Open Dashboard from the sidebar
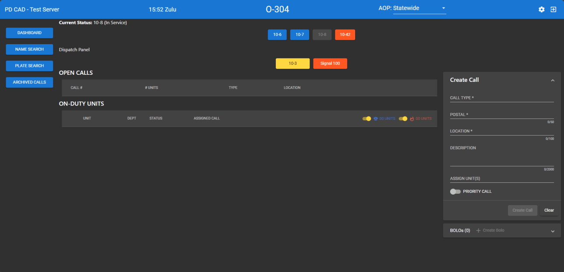564x272 pixels. (29, 33)
